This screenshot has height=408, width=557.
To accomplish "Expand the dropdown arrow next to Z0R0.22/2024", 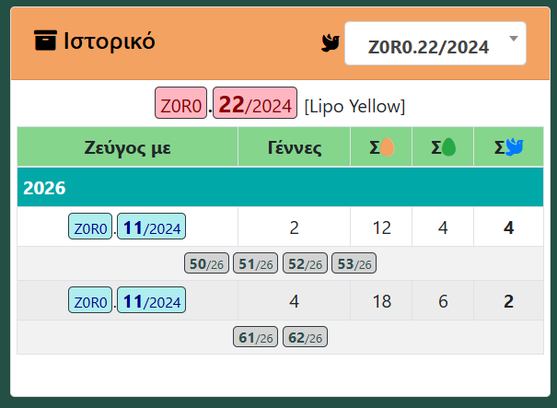I will 514,39.
